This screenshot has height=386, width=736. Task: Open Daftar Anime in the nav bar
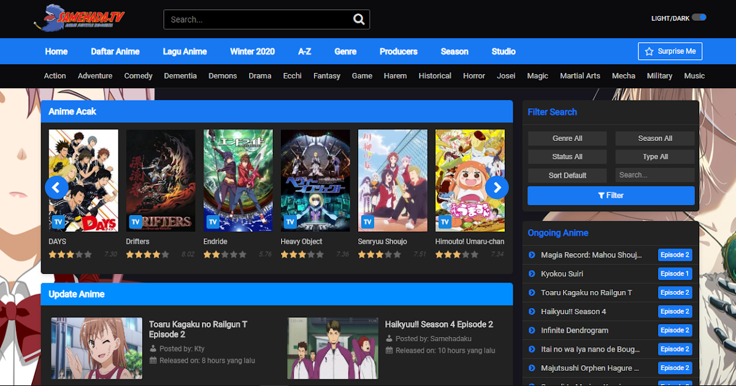[x=115, y=51]
